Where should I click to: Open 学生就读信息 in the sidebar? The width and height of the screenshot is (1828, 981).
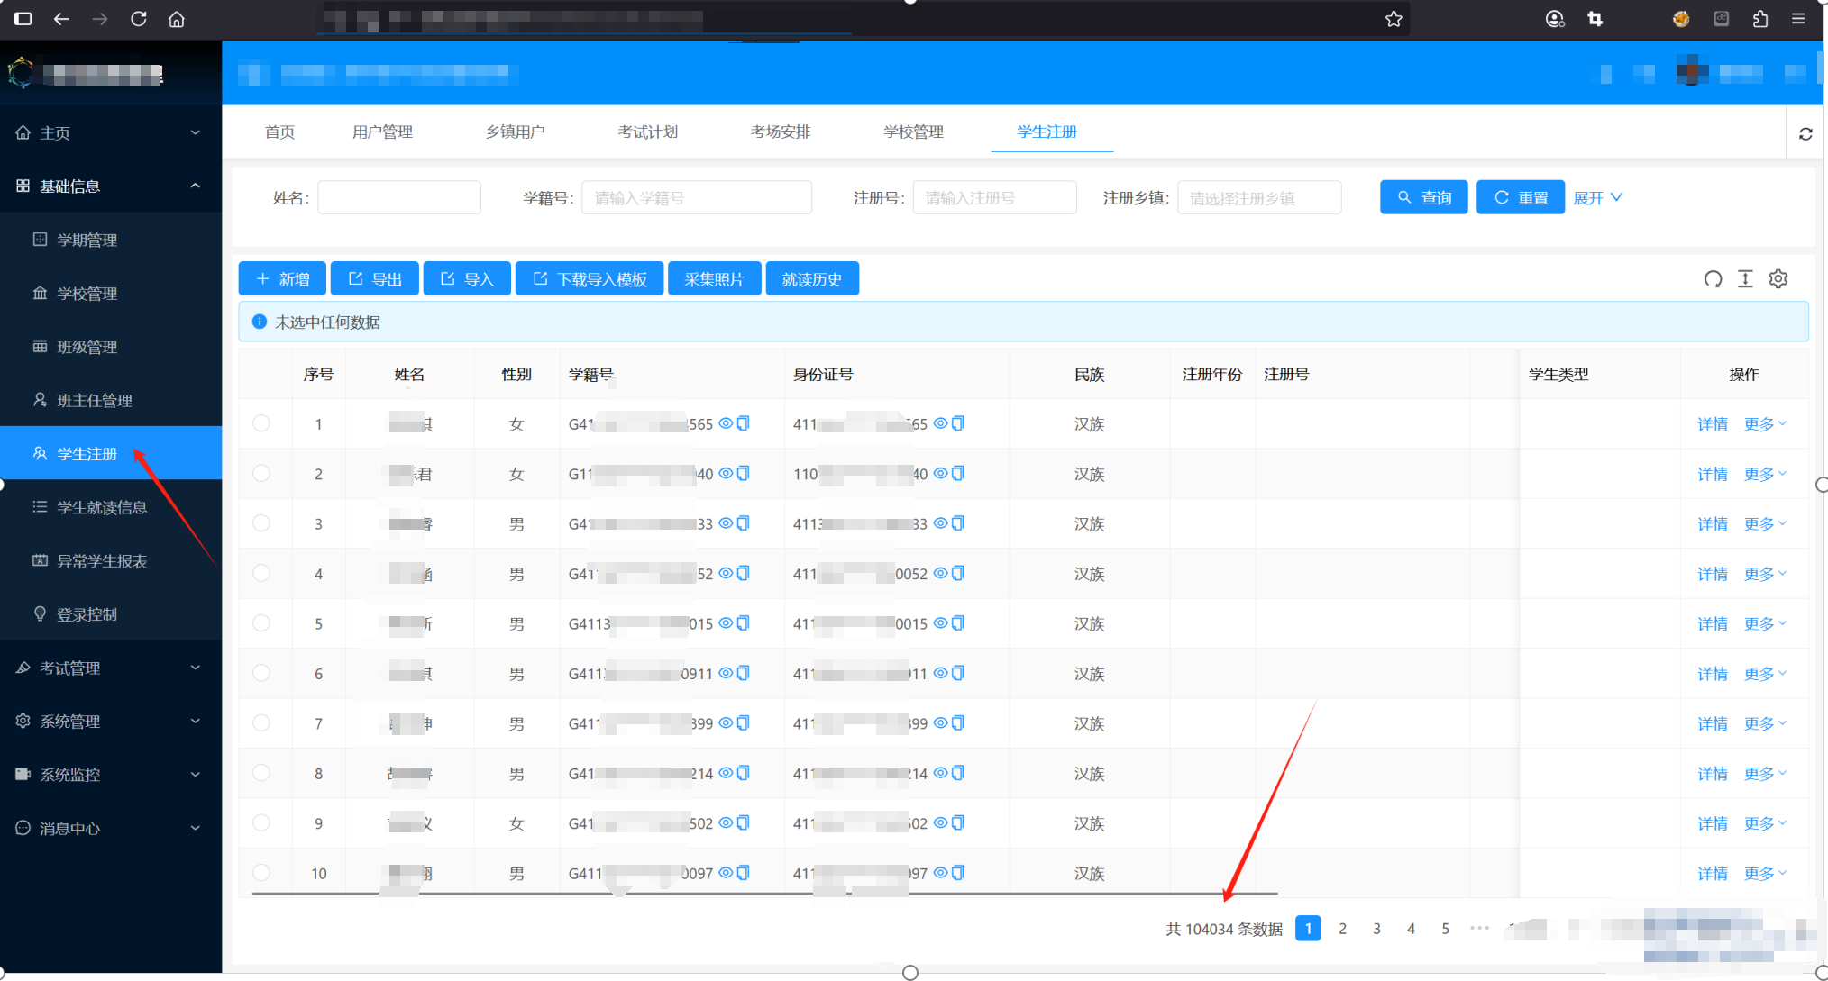click(101, 507)
